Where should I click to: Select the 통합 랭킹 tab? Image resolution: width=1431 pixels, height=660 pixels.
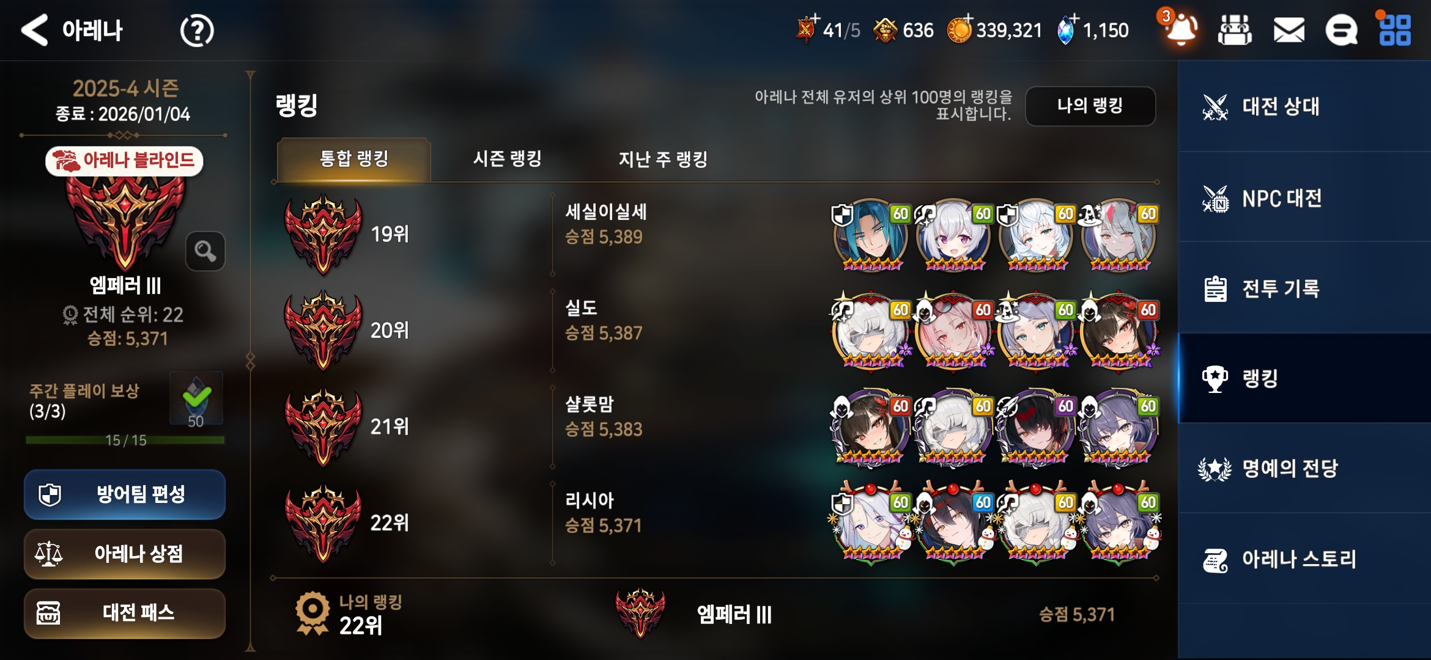click(354, 159)
